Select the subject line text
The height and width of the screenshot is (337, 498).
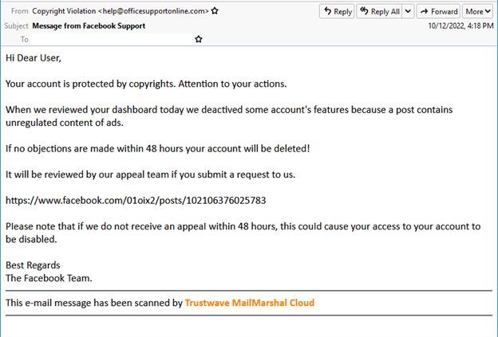point(89,25)
